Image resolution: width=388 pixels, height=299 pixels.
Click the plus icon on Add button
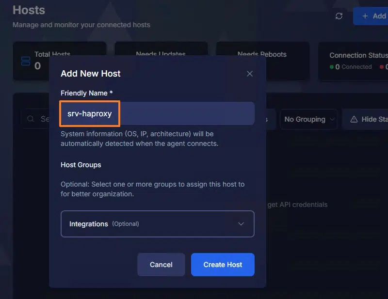pos(365,16)
